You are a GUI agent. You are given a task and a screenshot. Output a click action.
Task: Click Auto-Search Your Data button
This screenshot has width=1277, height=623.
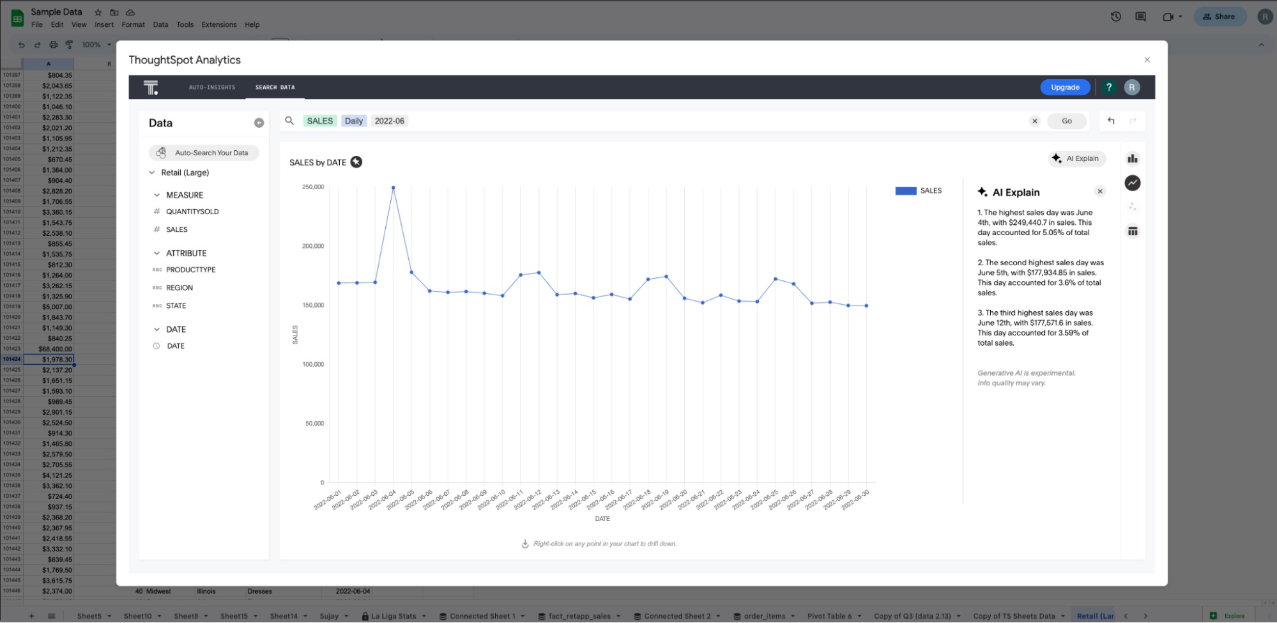pos(204,153)
